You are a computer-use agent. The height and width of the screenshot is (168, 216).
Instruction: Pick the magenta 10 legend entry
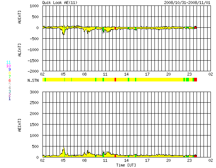point(8,66)
